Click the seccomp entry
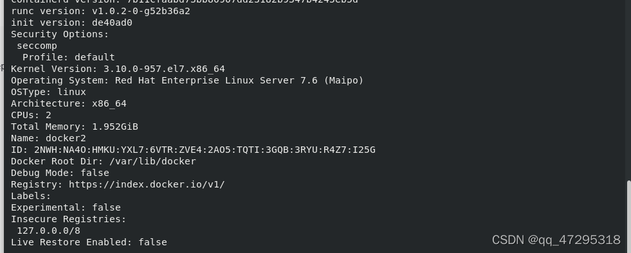The image size is (631, 253). (37, 46)
